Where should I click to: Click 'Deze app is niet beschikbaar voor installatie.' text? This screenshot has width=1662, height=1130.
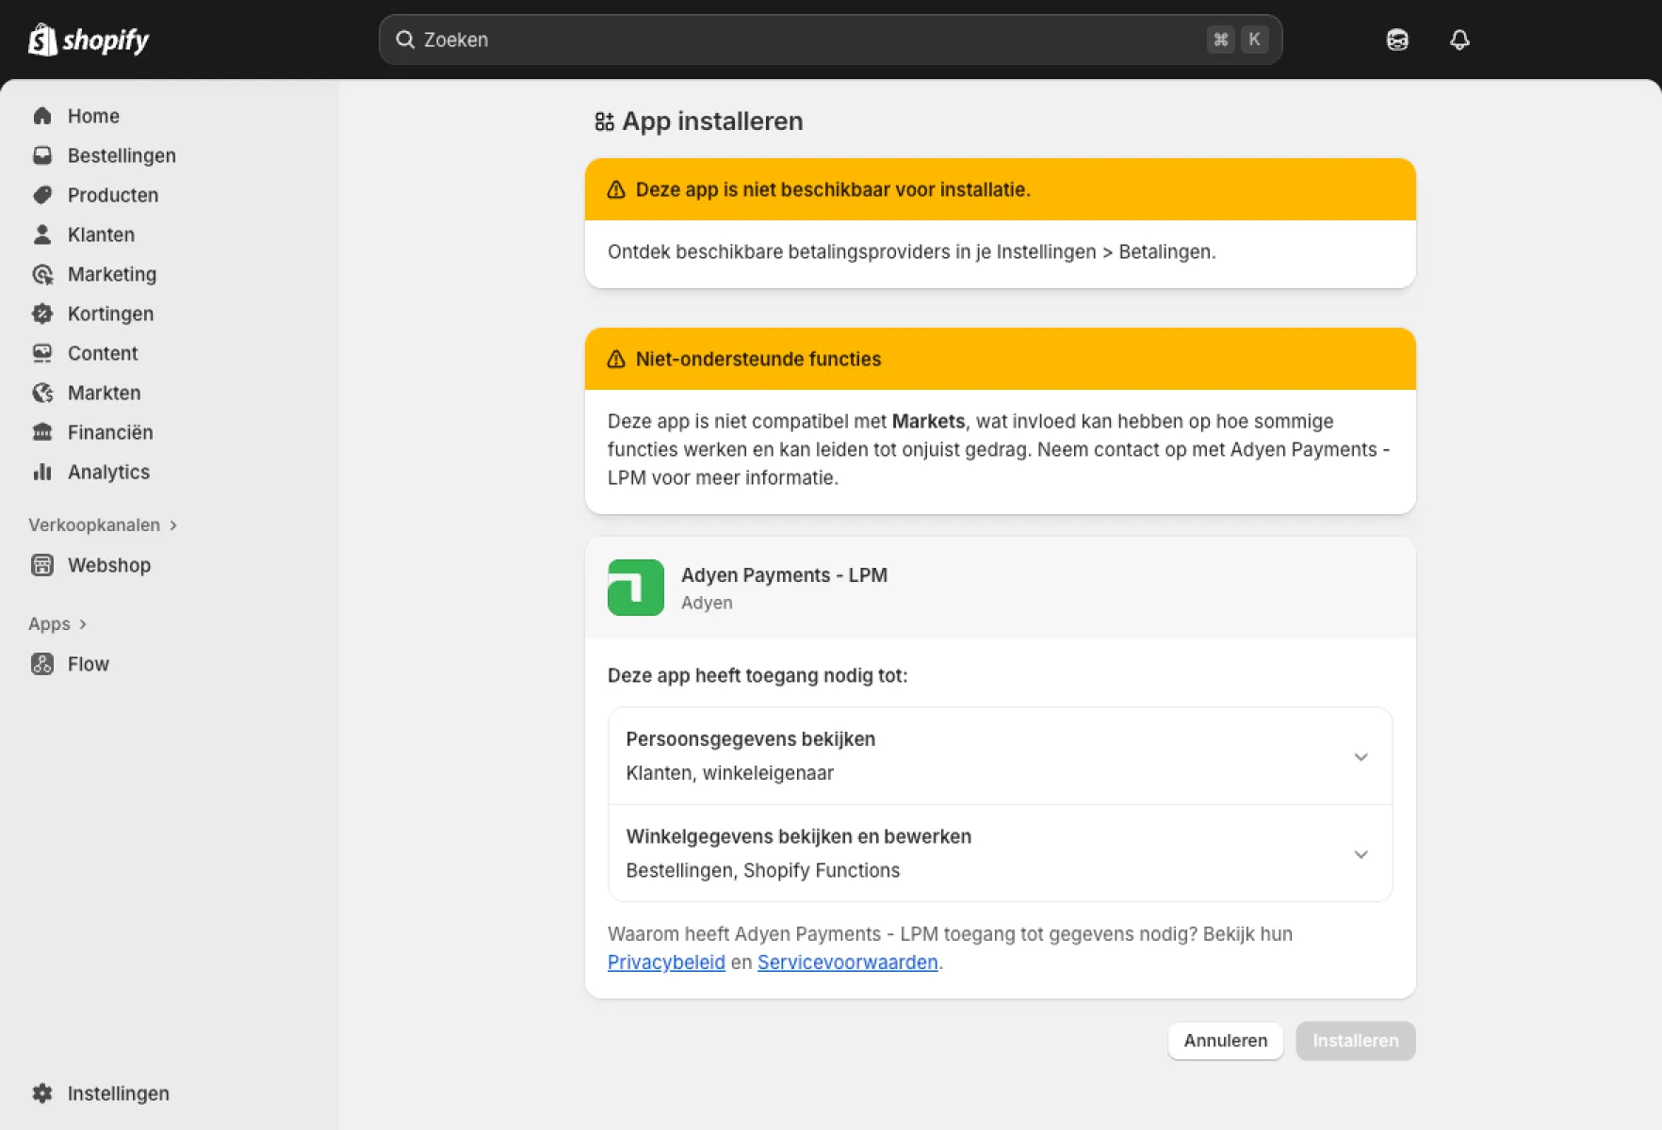tap(833, 189)
